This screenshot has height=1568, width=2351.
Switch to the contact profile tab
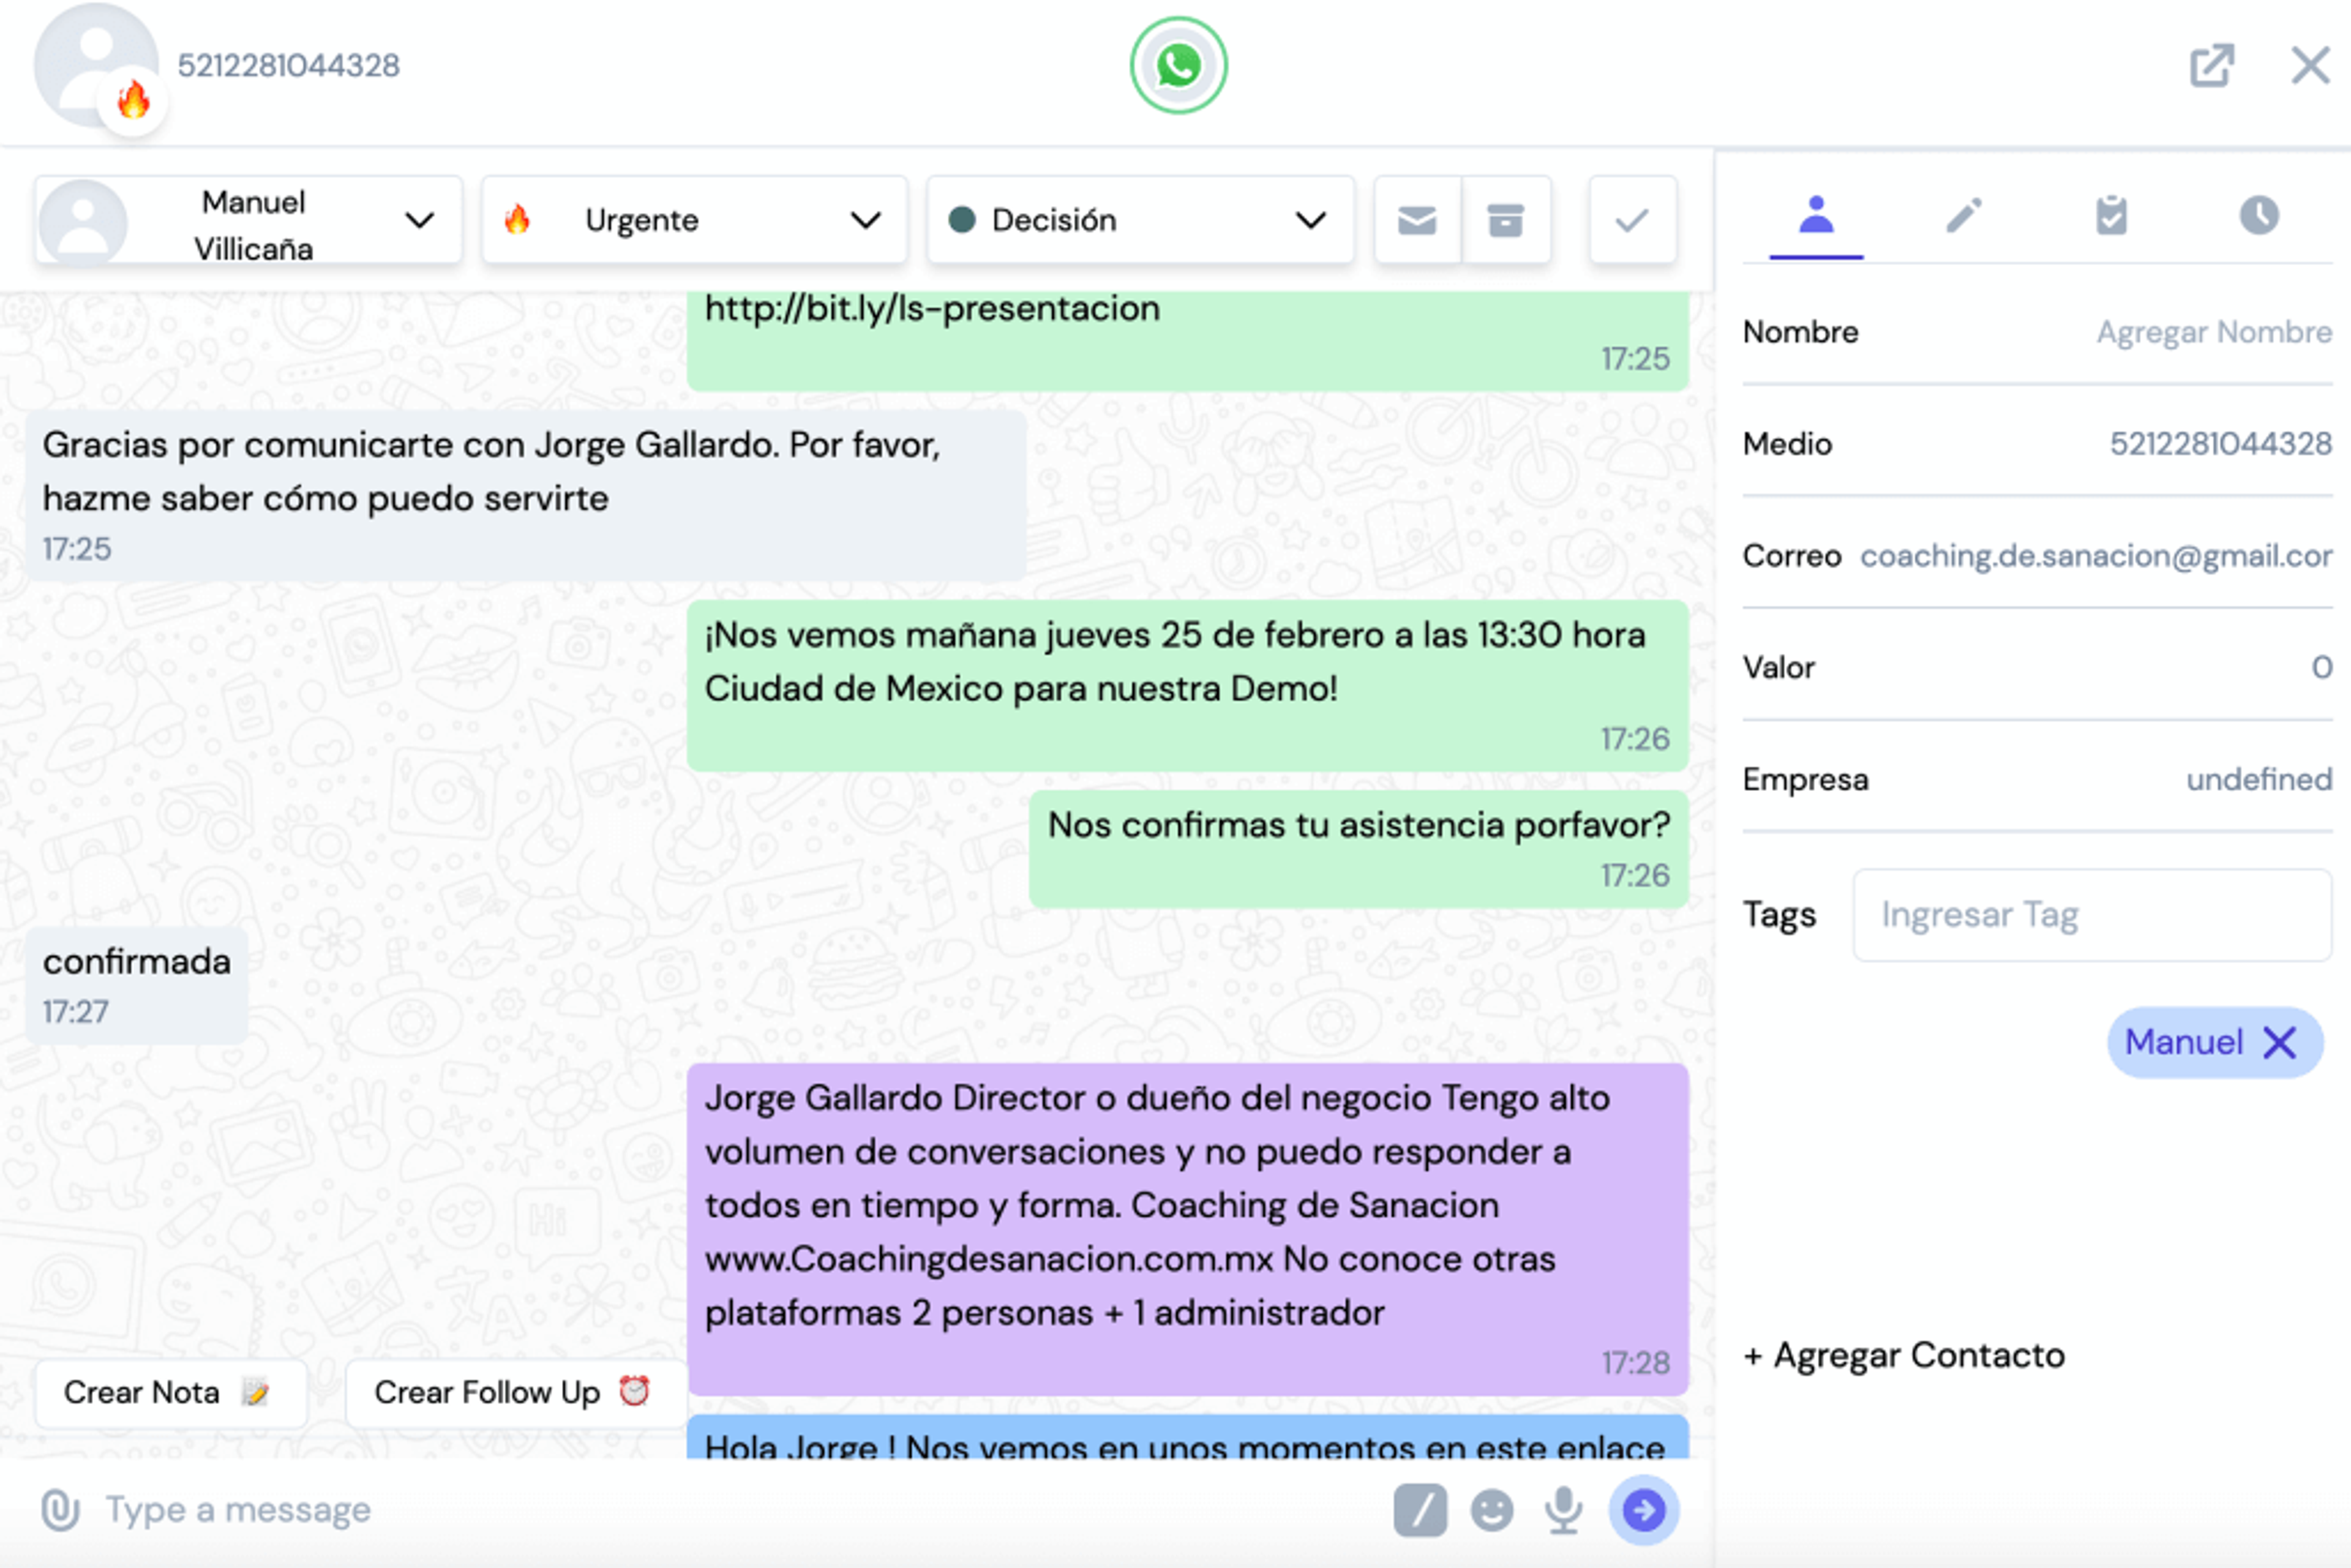pos(1815,216)
